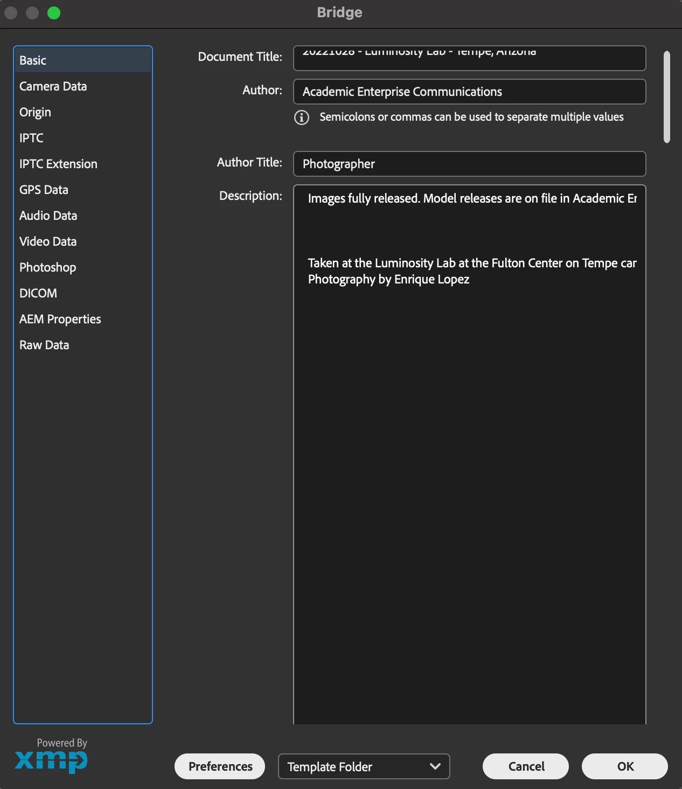
Task: Go to GPS Data section
Action: pyautogui.click(x=83, y=190)
